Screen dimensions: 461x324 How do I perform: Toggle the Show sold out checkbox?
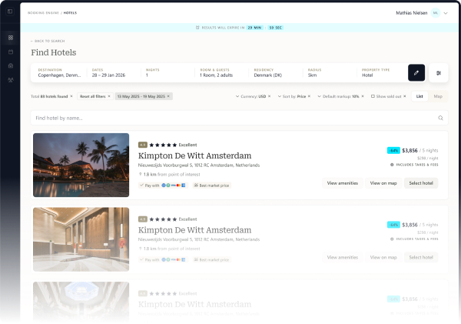click(x=373, y=96)
